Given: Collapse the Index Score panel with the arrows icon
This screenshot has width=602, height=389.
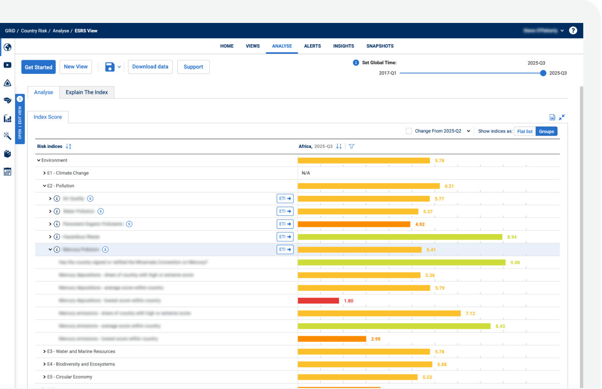Looking at the screenshot, I should click(x=562, y=117).
